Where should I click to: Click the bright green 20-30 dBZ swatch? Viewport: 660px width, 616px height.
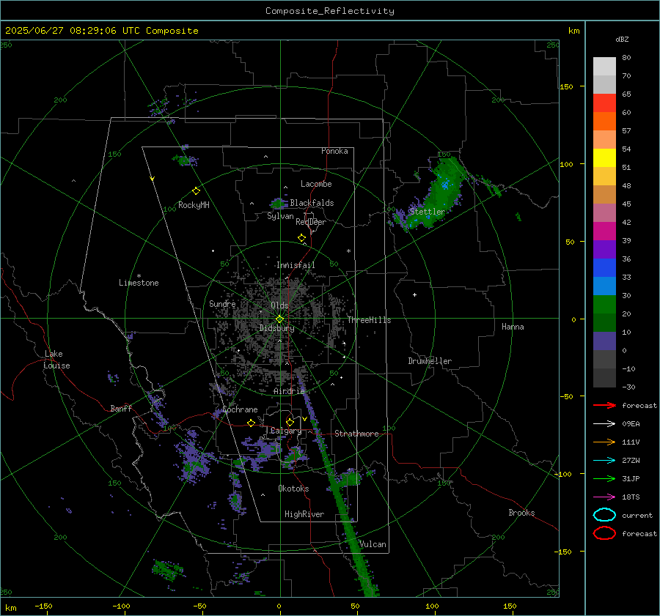604,305
